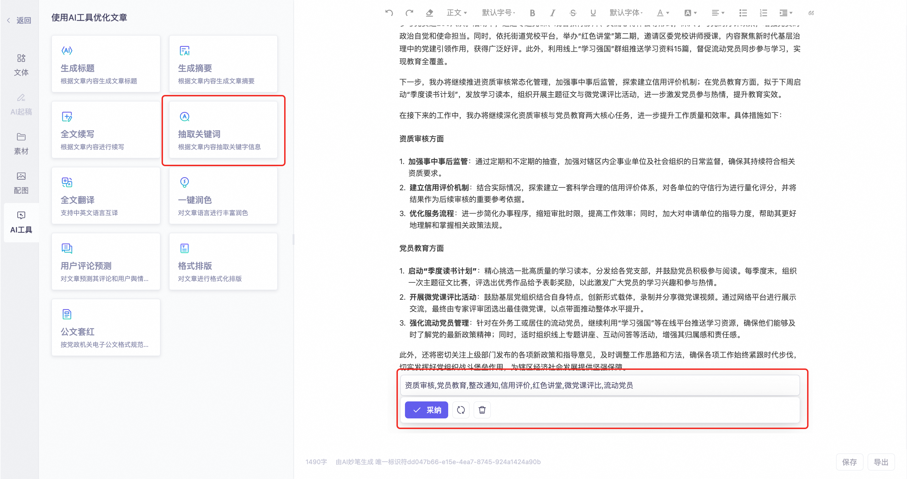Toggle bold formatting
907x479 pixels.
532,13
